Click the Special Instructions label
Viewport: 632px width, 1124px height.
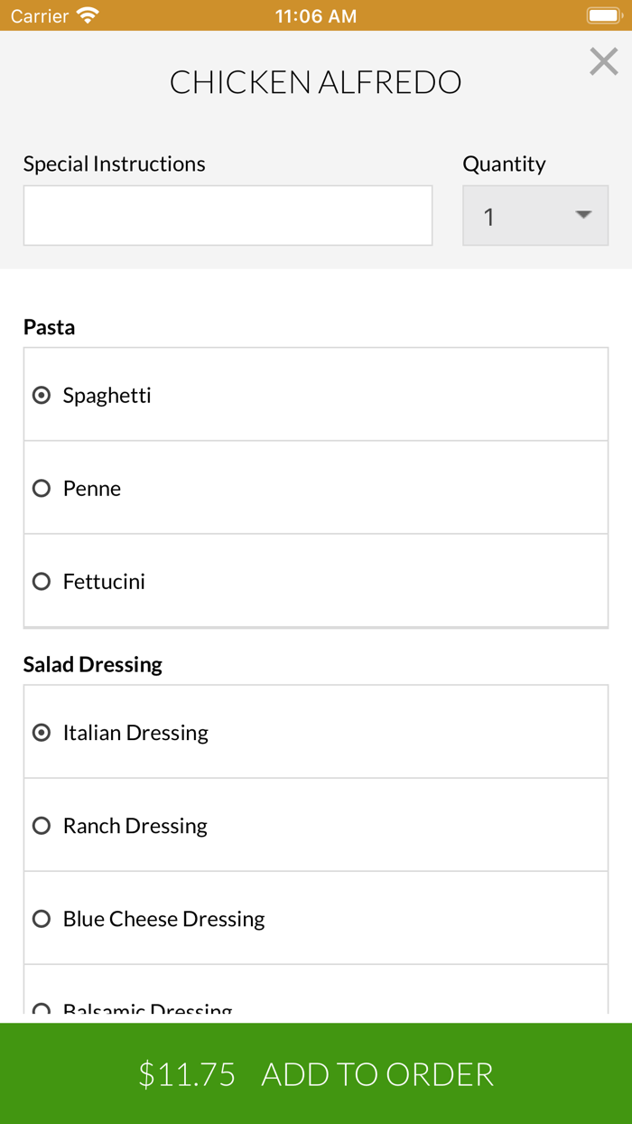tap(115, 164)
